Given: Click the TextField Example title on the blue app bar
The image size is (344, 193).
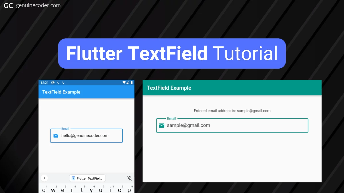Looking at the screenshot, I should point(61,92).
